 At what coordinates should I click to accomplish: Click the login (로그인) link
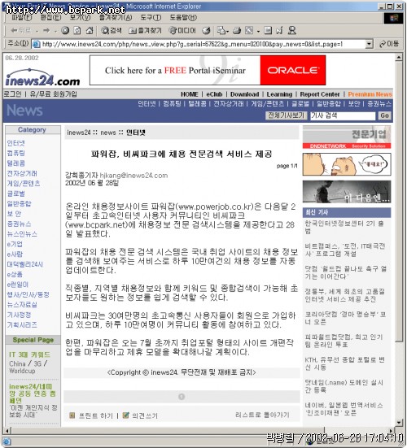pyautogui.click(x=12, y=94)
